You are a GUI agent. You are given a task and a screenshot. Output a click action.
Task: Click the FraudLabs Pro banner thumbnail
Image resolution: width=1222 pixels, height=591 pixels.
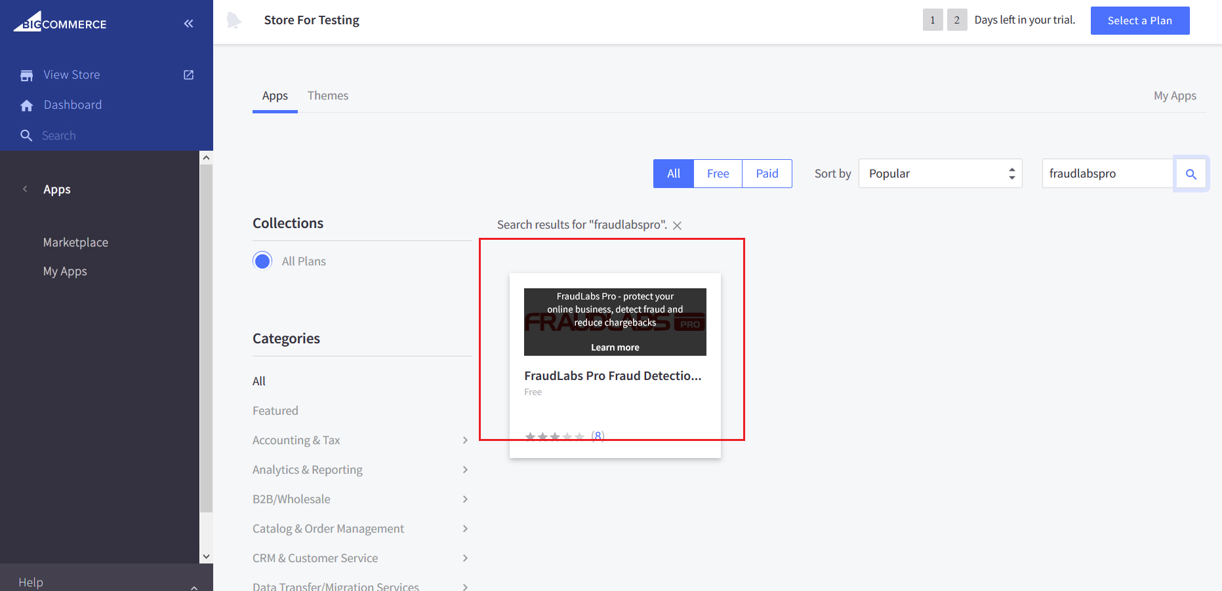coord(615,322)
